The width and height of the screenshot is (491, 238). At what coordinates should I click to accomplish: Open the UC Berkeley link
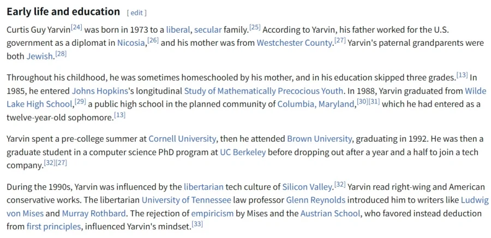click(x=243, y=152)
